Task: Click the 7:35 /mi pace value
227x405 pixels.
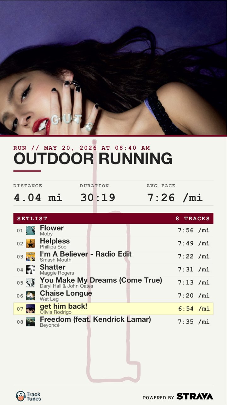Action: pos(194,322)
